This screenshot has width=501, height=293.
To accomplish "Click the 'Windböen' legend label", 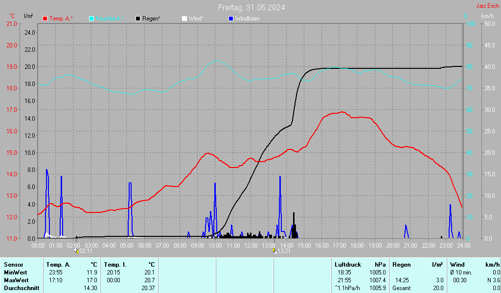I will point(247,19).
